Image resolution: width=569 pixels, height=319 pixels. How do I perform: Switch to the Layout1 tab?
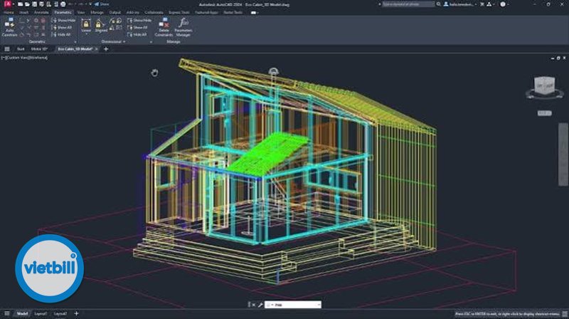(41, 313)
